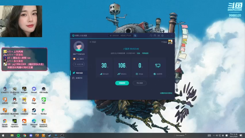
Task: Click the 切换 server switch link
Action: 138,53
